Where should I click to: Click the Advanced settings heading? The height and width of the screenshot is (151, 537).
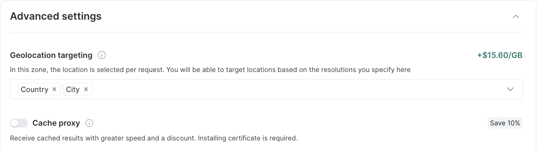[56, 16]
